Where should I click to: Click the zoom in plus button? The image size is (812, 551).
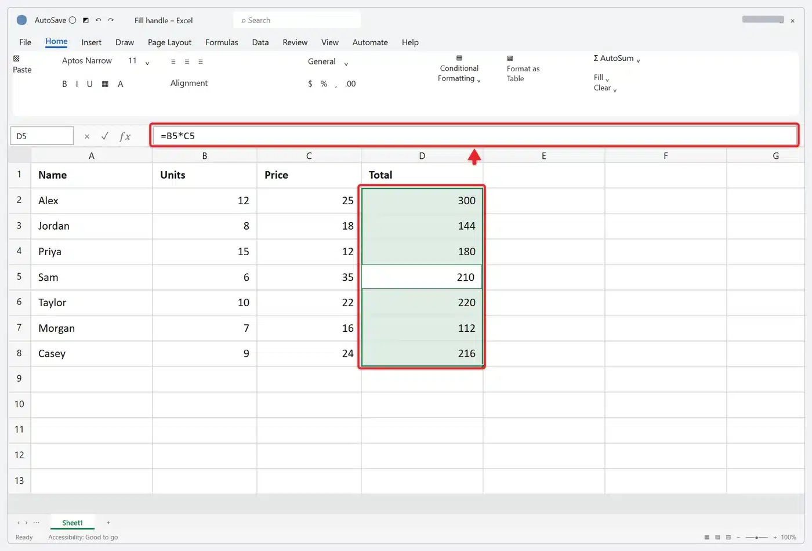click(x=775, y=538)
